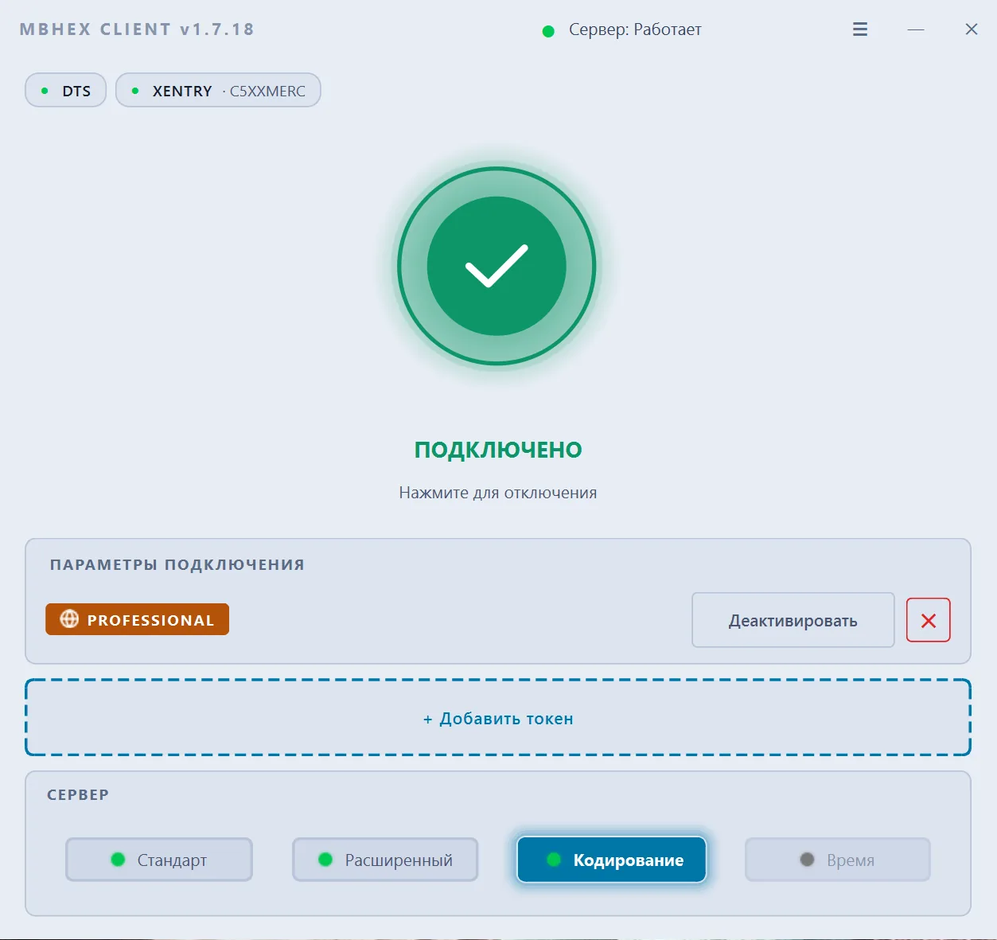Viewport: 997px width, 940px height.
Task: Choose the Стандарт server option
Action: (x=159, y=860)
